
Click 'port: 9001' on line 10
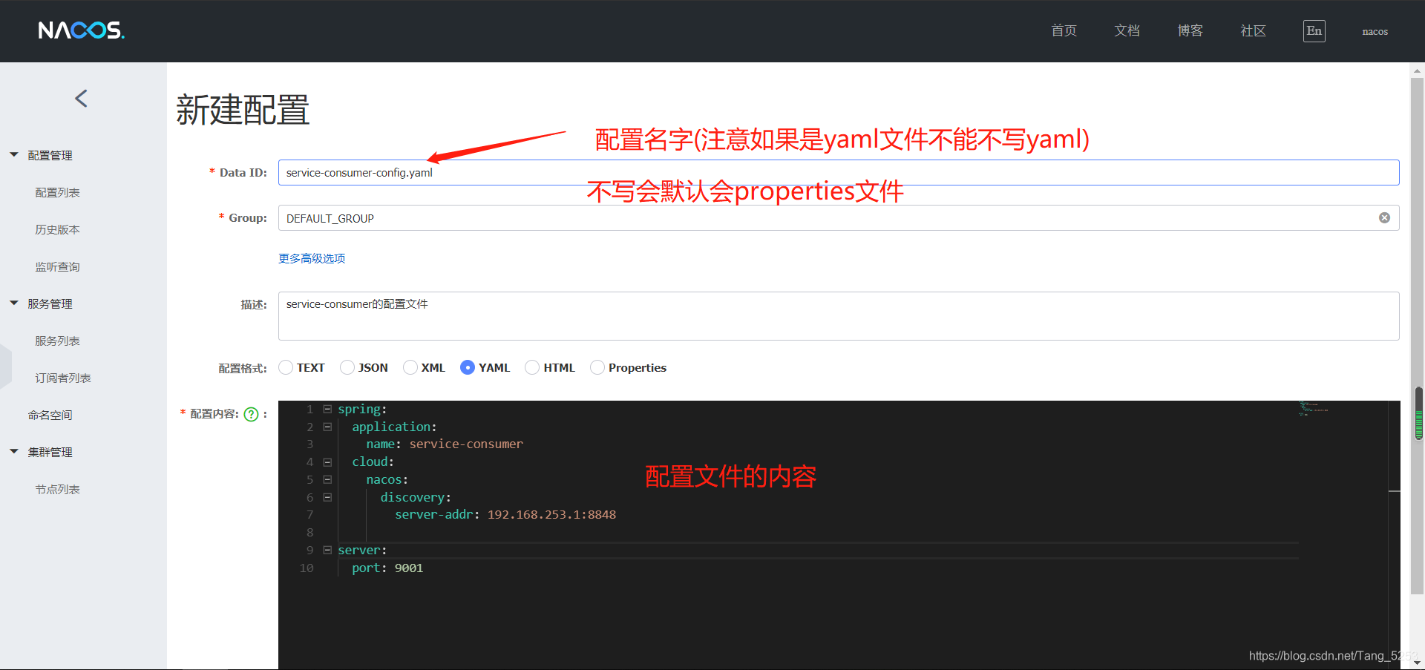pyautogui.click(x=387, y=568)
